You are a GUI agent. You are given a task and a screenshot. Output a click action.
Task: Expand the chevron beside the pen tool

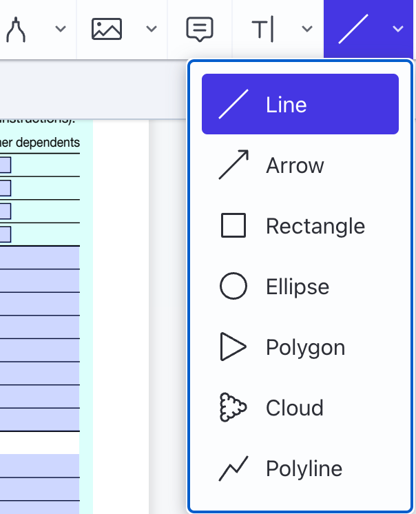pyautogui.click(x=61, y=29)
